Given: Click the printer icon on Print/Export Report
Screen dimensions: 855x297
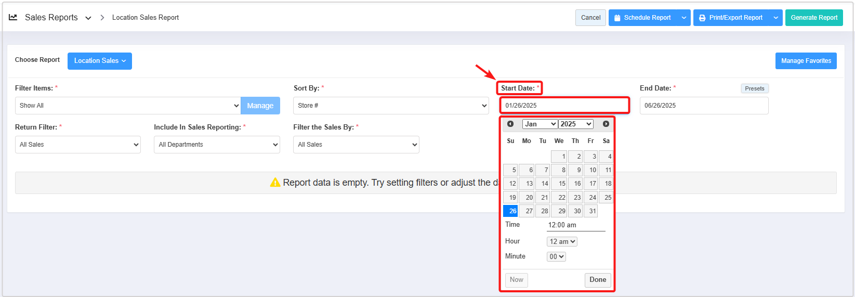Looking at the screenshot, I should 702,18.
